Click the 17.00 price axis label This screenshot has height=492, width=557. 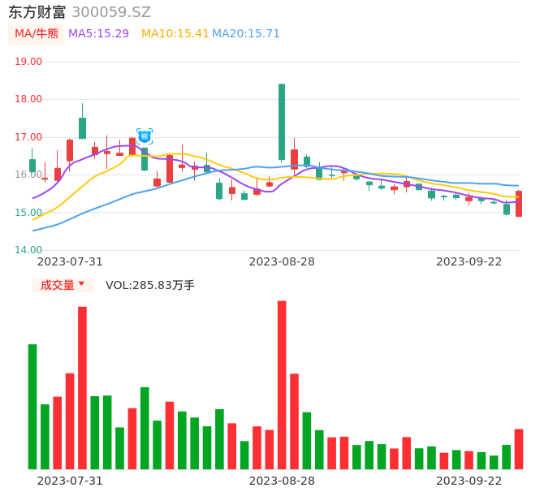tap(28, 137)
